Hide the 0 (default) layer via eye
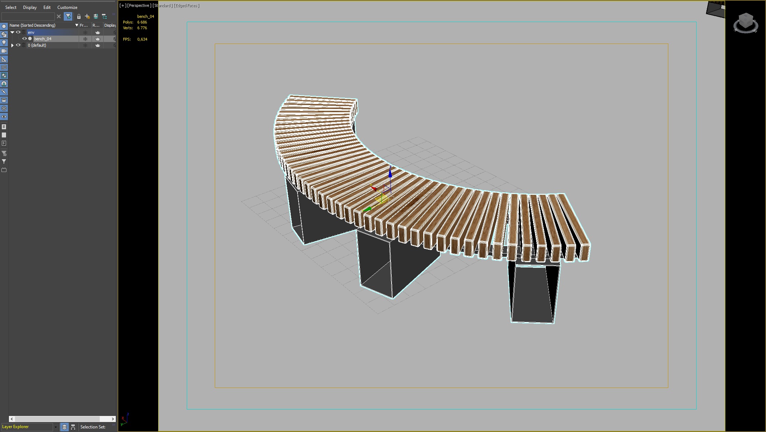Screen dimensions: 766x432 coord(18,45)
